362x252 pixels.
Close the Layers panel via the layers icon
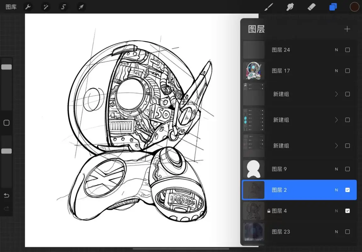(x=333, y=7)
